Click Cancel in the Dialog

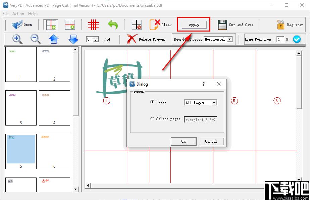tap(211, 141)
